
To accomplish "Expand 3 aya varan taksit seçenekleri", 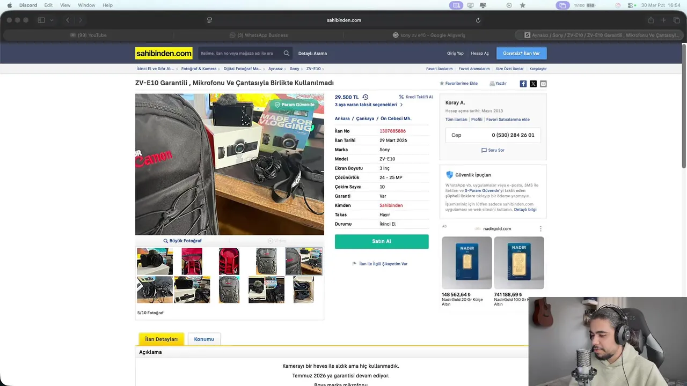I will (x=369, y=105).
